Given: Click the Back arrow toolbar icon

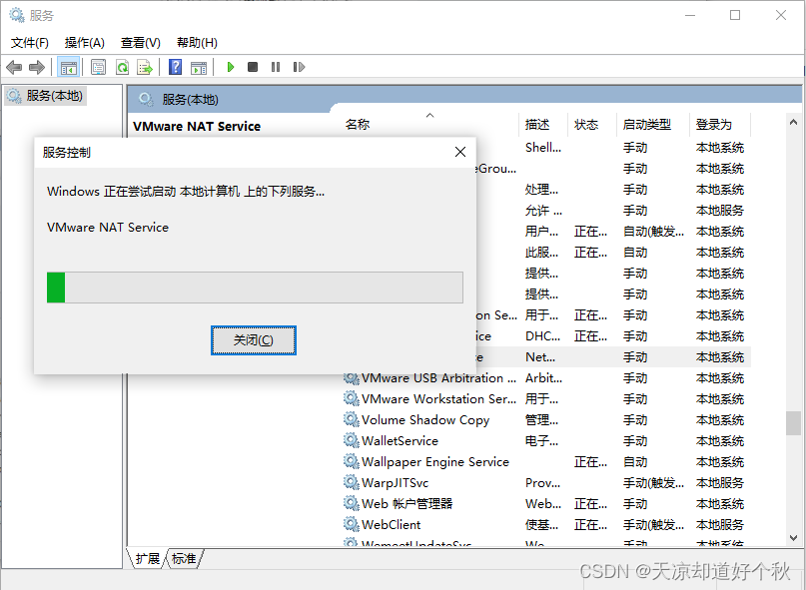Looking at the screenshot, I should click(14, 67).
